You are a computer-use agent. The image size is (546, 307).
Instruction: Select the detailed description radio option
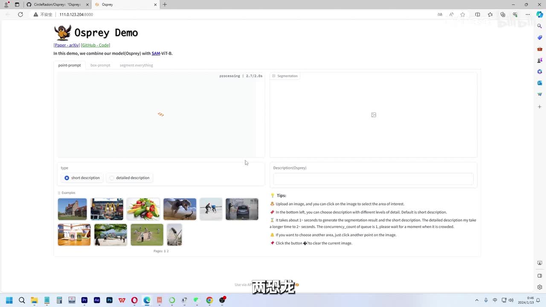[x=112, y=178]
